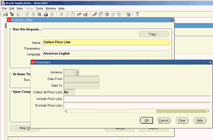Viewport: 213px width, 140px height.
Task: Click OK in the Parameters dialog
Action: point(147,120)
